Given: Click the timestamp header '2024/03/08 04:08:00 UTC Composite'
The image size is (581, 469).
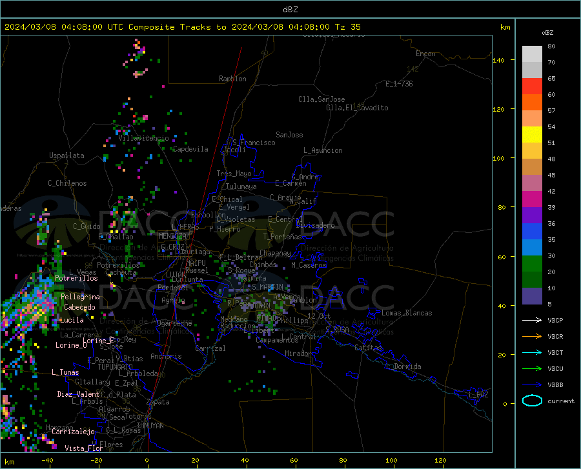Looking at the screenshot, I should (x=89, y=27).
